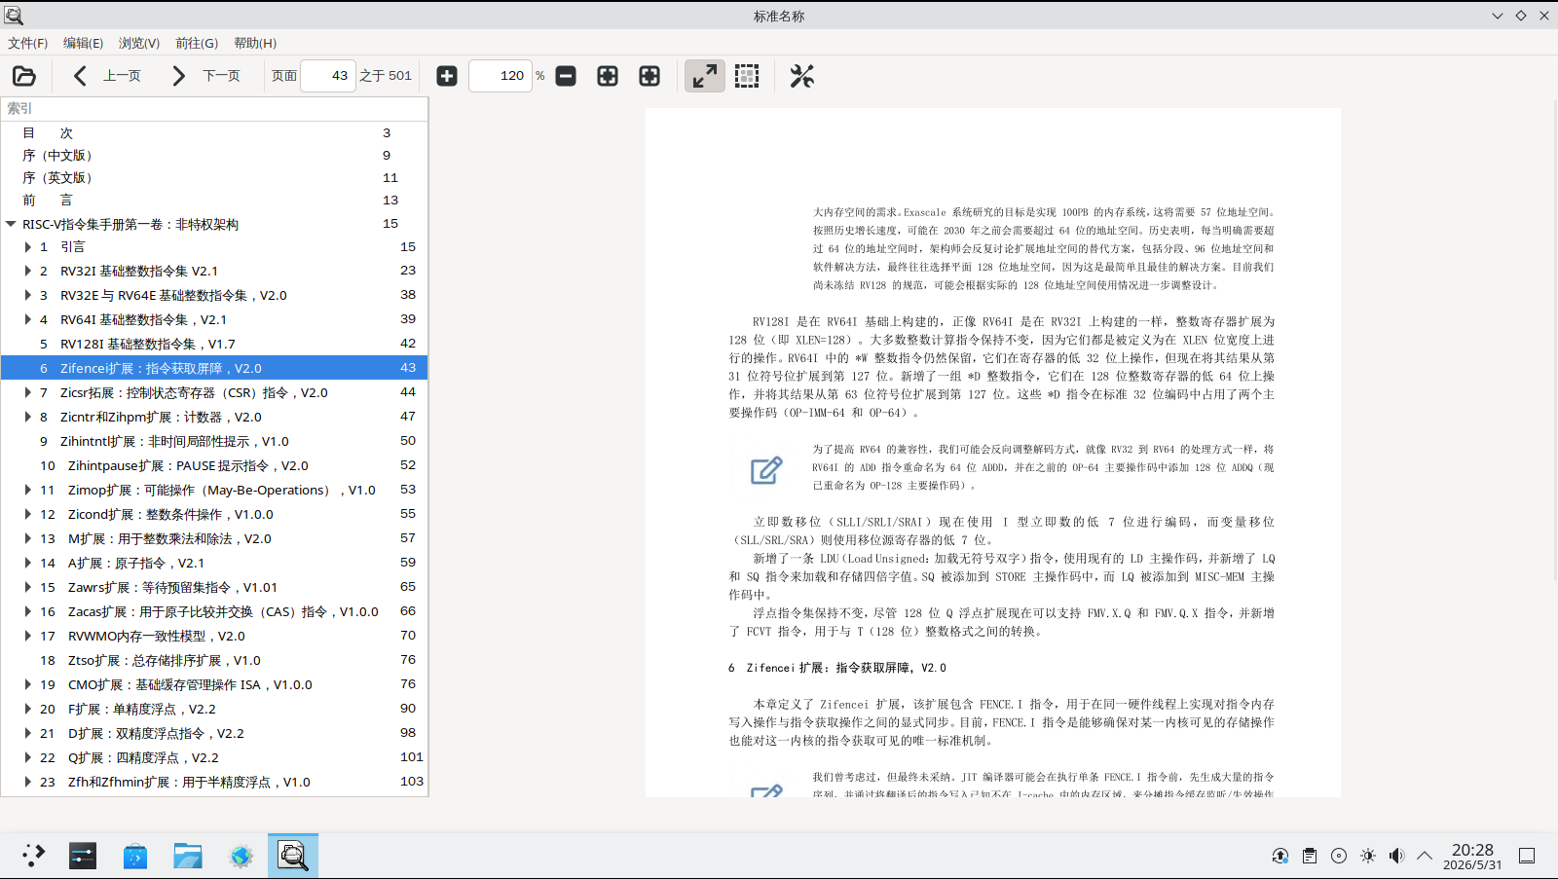
Task: Expand chapter 17 RVWMO内存一致性模型 node
Action: tap(28, 637)
